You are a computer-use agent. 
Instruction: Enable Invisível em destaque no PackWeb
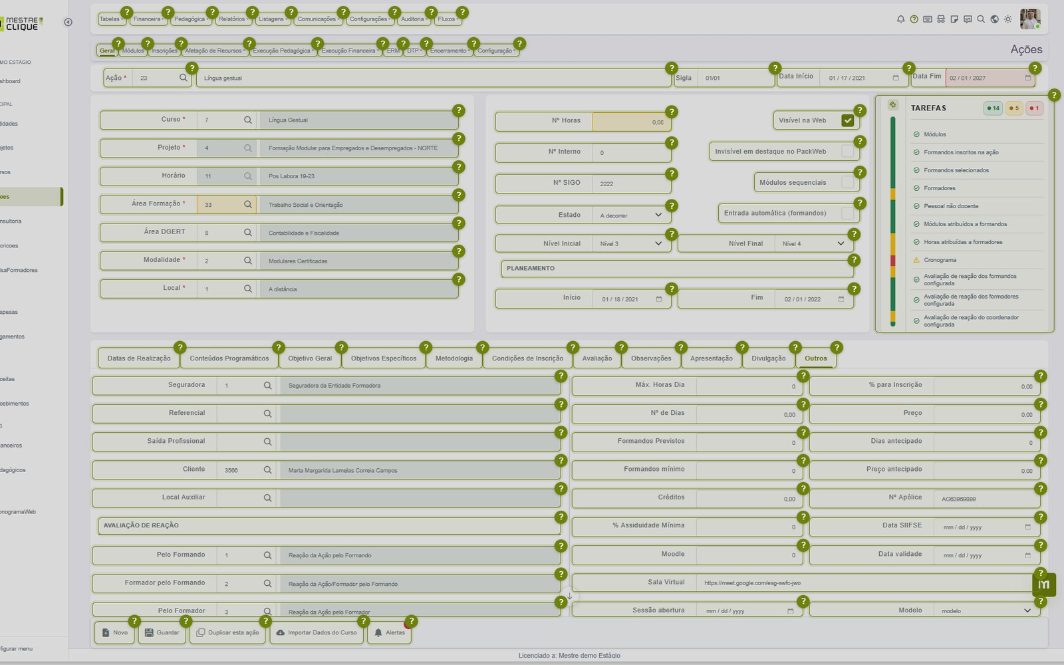click(x=847, y=152)
